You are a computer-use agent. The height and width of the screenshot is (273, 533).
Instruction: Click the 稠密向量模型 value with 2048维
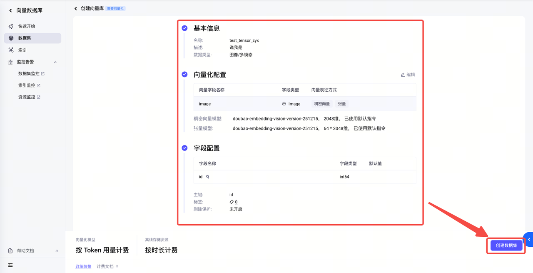(304, 118)
